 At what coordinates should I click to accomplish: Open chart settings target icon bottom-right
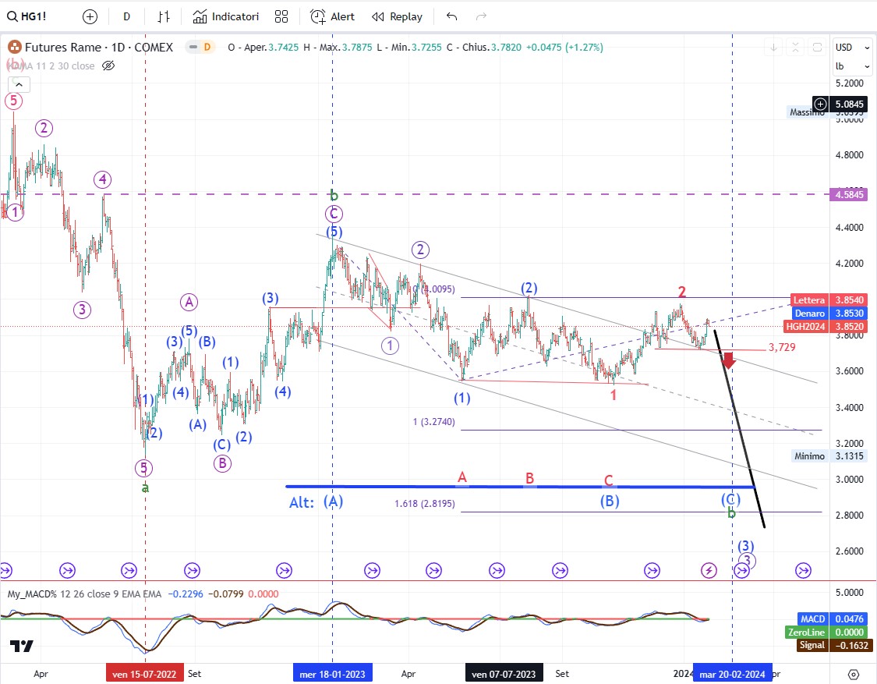[x=854, y=674]
